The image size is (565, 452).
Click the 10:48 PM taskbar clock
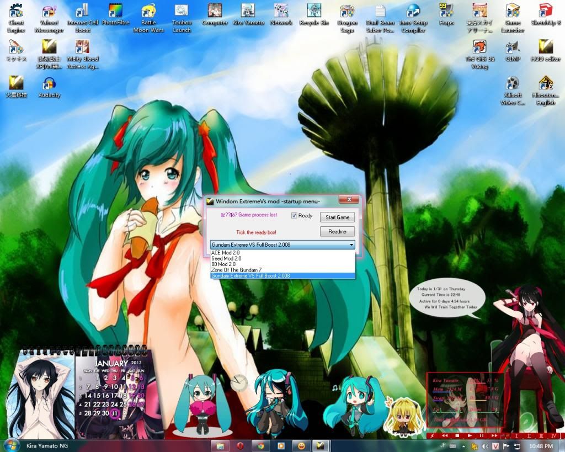[541, 446]
